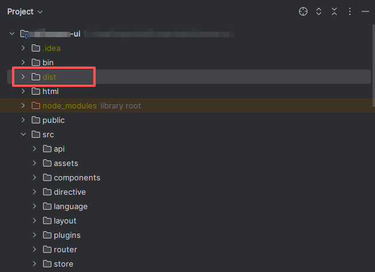
Task: Select the router folder
Action: pos(65,249)
